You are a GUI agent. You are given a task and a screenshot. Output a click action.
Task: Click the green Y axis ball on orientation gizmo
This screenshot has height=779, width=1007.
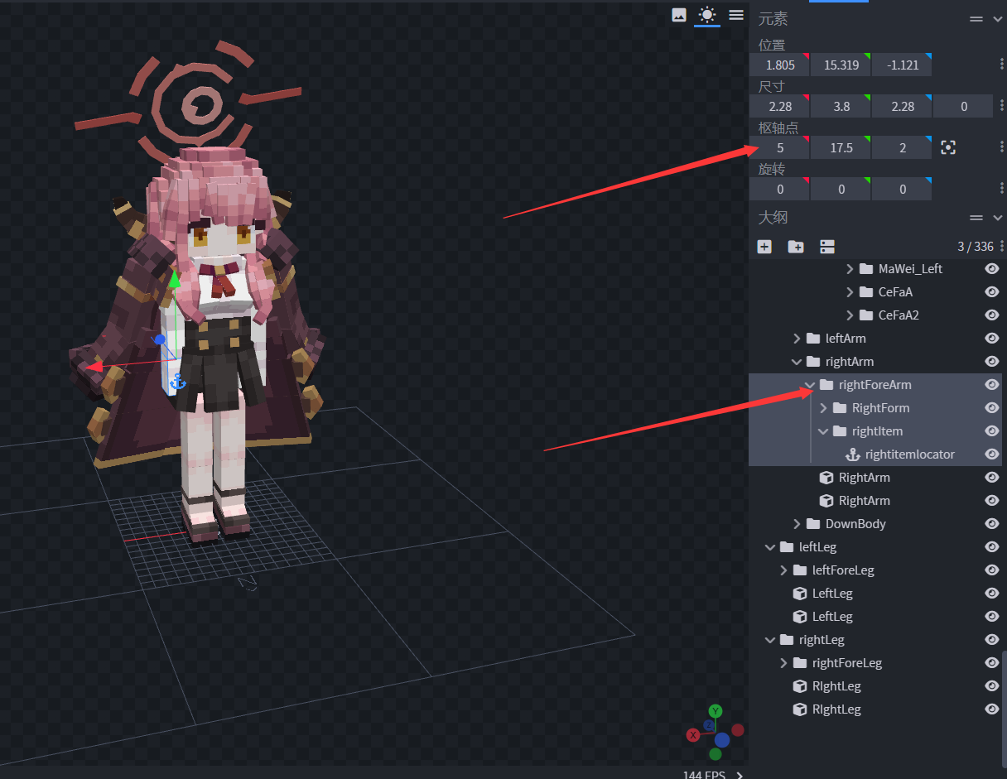[x=715, y=711]
